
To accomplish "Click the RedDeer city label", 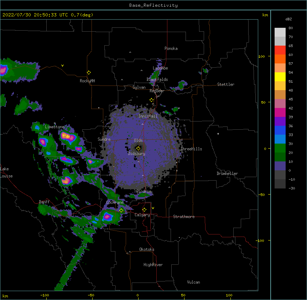I will point(157,91).
